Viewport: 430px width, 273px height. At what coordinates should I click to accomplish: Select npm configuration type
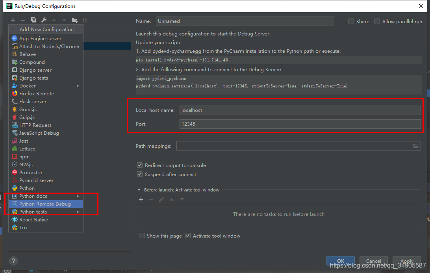click(46, 157)
